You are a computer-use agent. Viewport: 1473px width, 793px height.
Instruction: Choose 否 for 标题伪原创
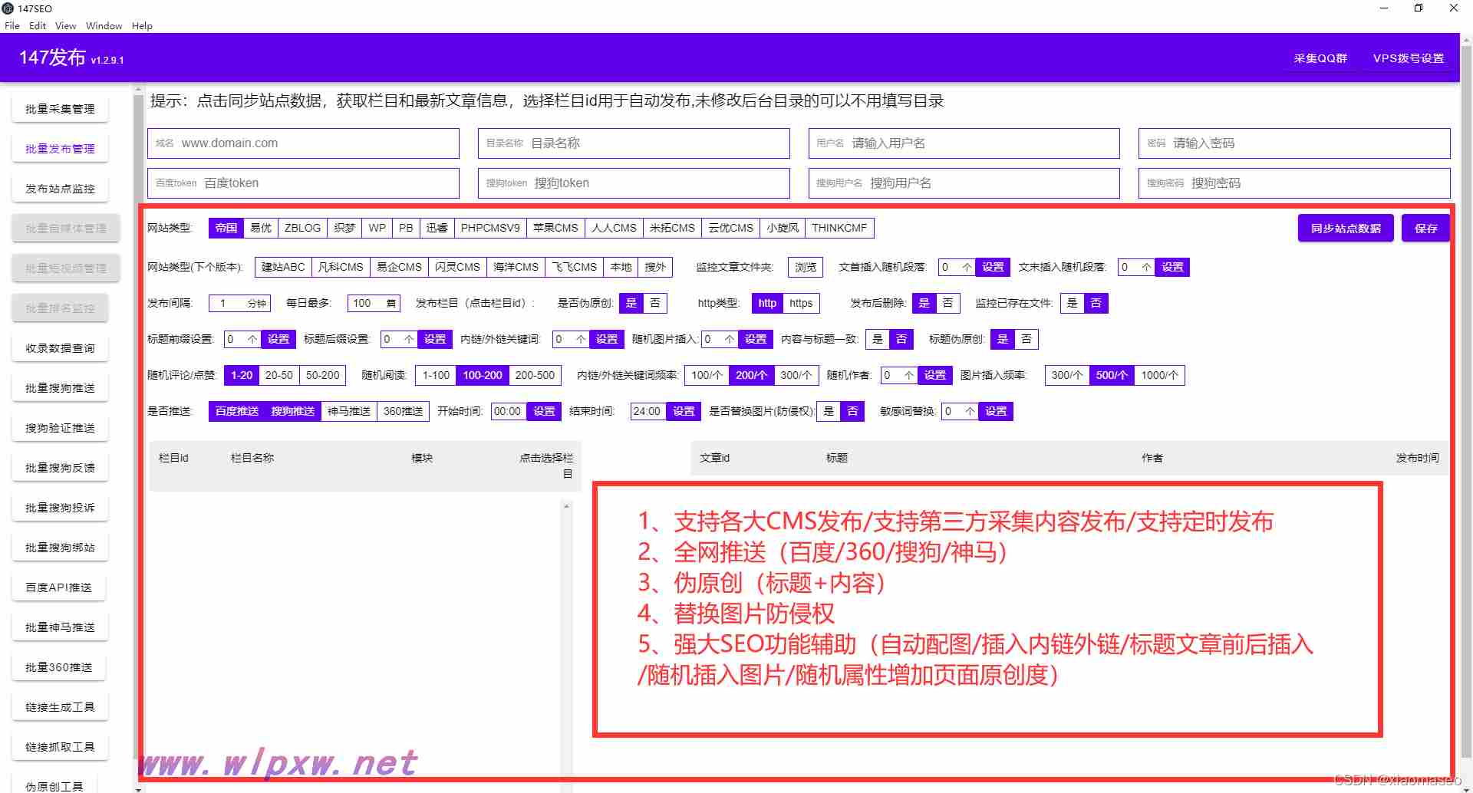1026,339
